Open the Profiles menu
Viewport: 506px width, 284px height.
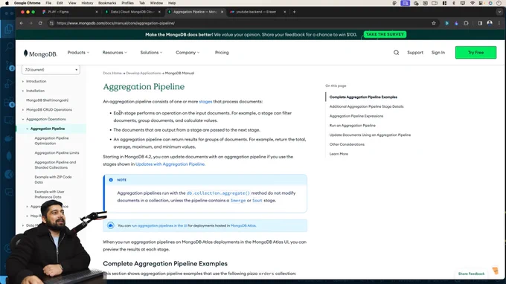(x=127, y=3)
